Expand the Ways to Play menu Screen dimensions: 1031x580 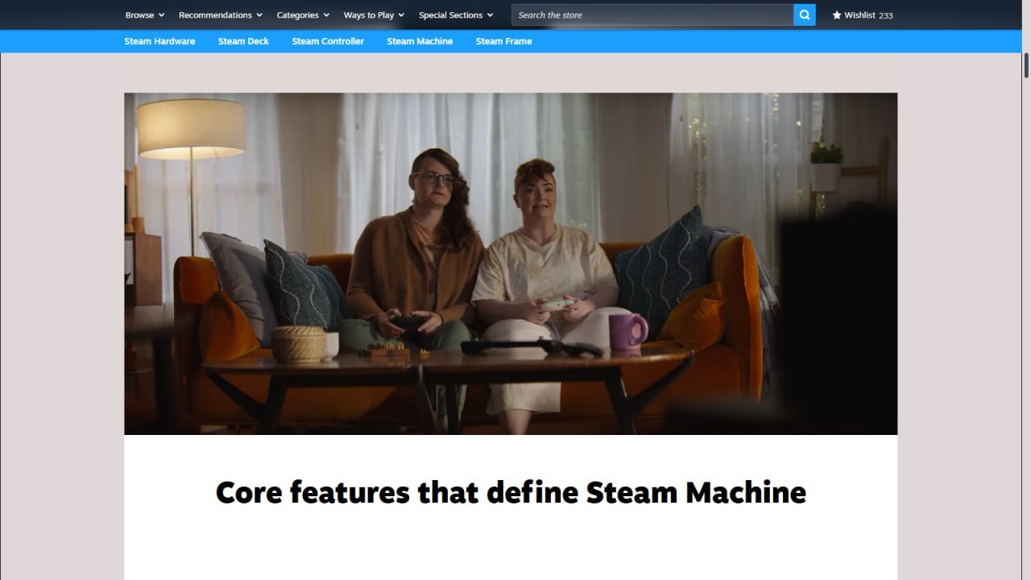(374, 14)
